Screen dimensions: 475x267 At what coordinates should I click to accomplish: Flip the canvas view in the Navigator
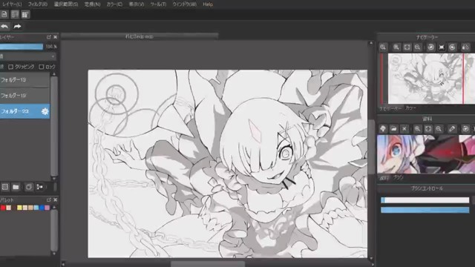[x=465, y=47]
